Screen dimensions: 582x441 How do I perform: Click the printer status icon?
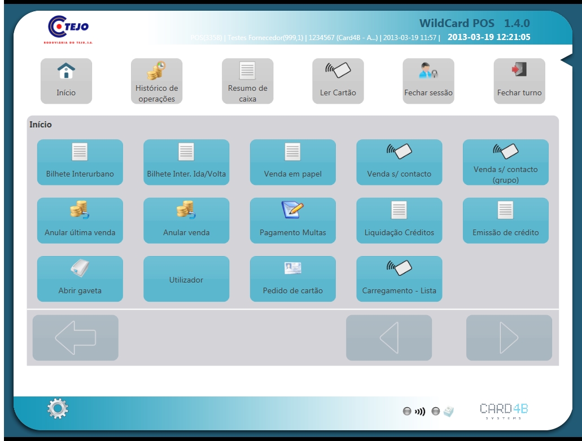pos(448,412)
